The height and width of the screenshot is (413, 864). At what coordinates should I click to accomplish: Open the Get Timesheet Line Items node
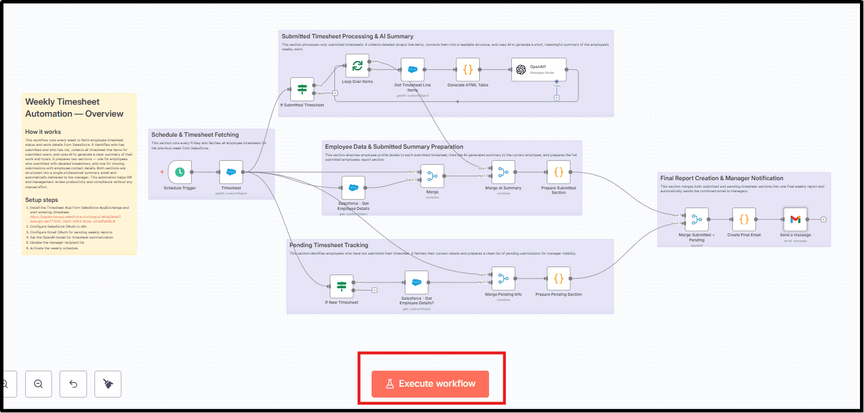click(x=412, y=69)
